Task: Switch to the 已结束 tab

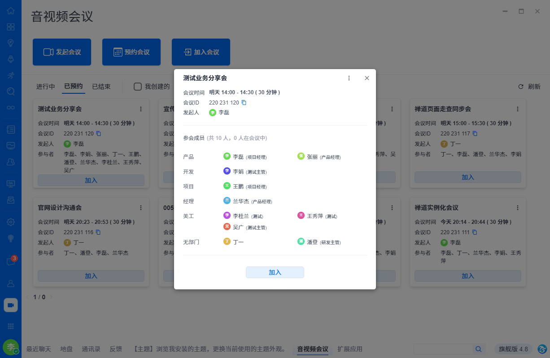Action: click(101, 87)
